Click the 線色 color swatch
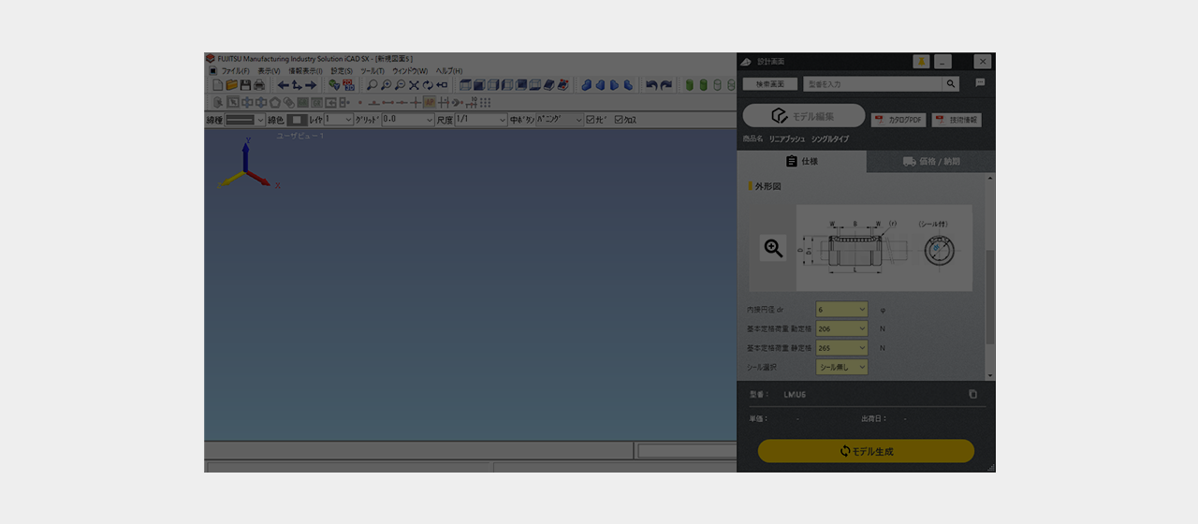The width and height of the screenshot is (1198, 524). pyautogui.click(x=297, y=120)
